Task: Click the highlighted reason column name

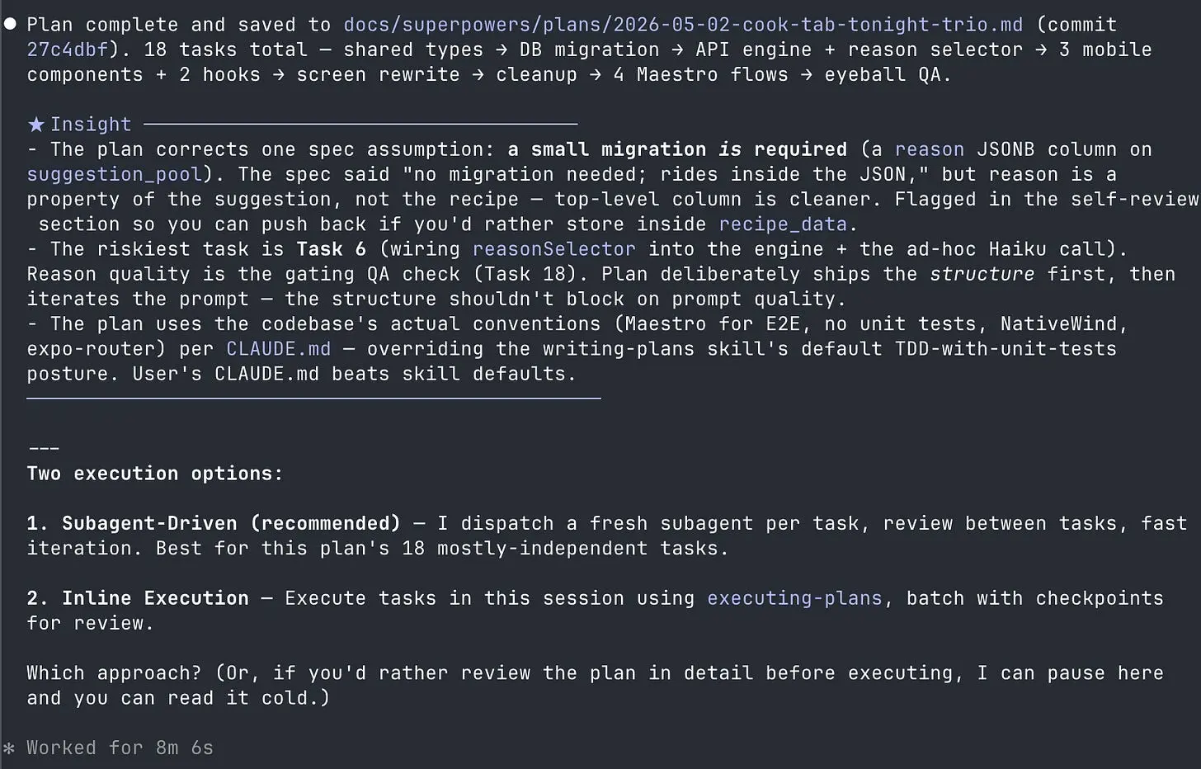Action: pyautogui.click(x=929, y=149)
